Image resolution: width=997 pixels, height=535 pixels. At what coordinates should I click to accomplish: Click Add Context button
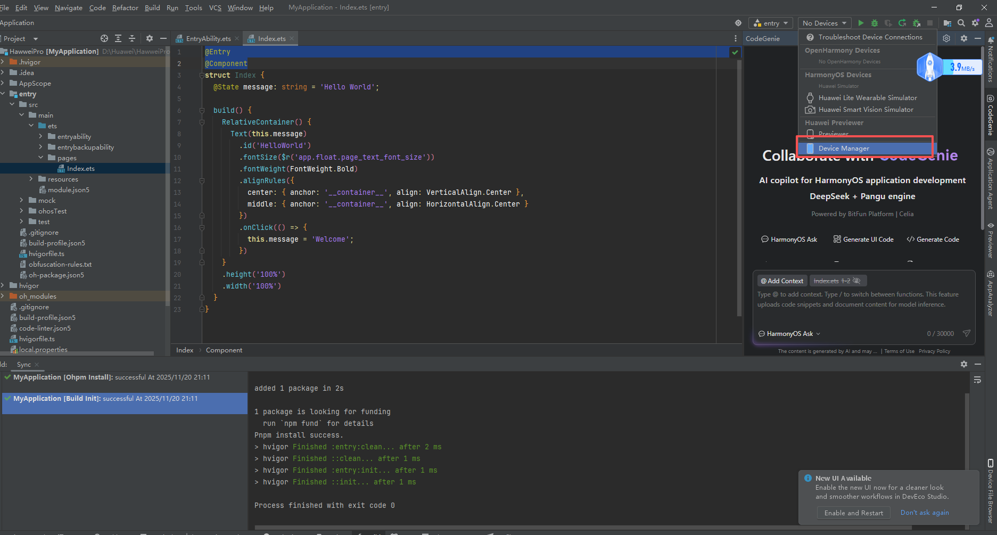click(781, 281)
